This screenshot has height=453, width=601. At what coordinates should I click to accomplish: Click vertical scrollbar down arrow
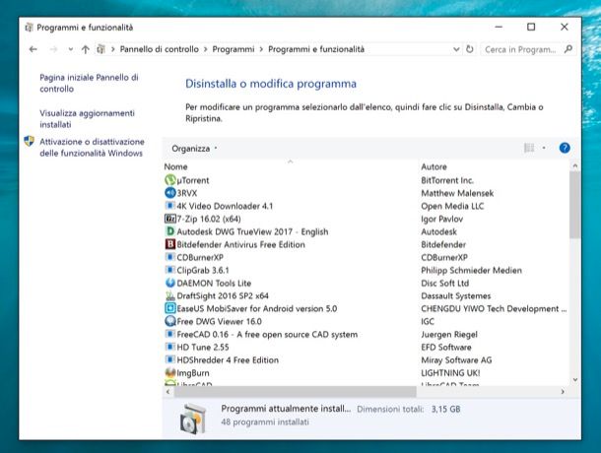tap(575, 380)
